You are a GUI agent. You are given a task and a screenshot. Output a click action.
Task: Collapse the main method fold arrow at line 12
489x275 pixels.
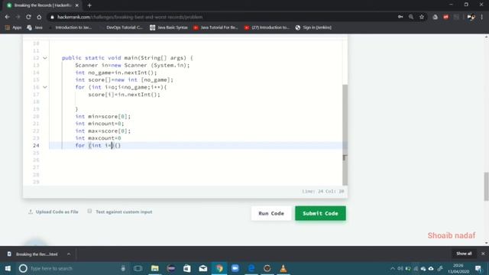[x=45, y=58]
